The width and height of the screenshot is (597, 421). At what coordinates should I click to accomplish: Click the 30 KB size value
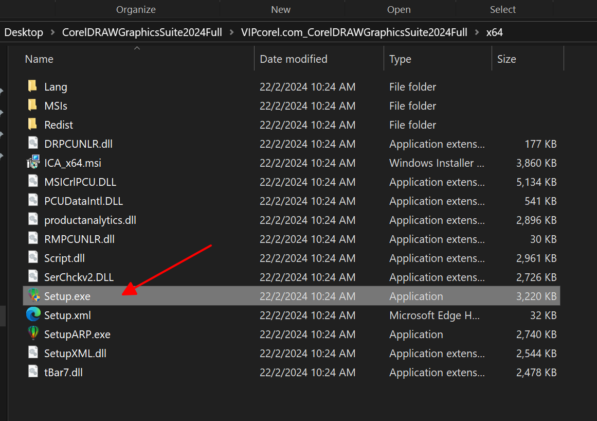pos(544,239)
